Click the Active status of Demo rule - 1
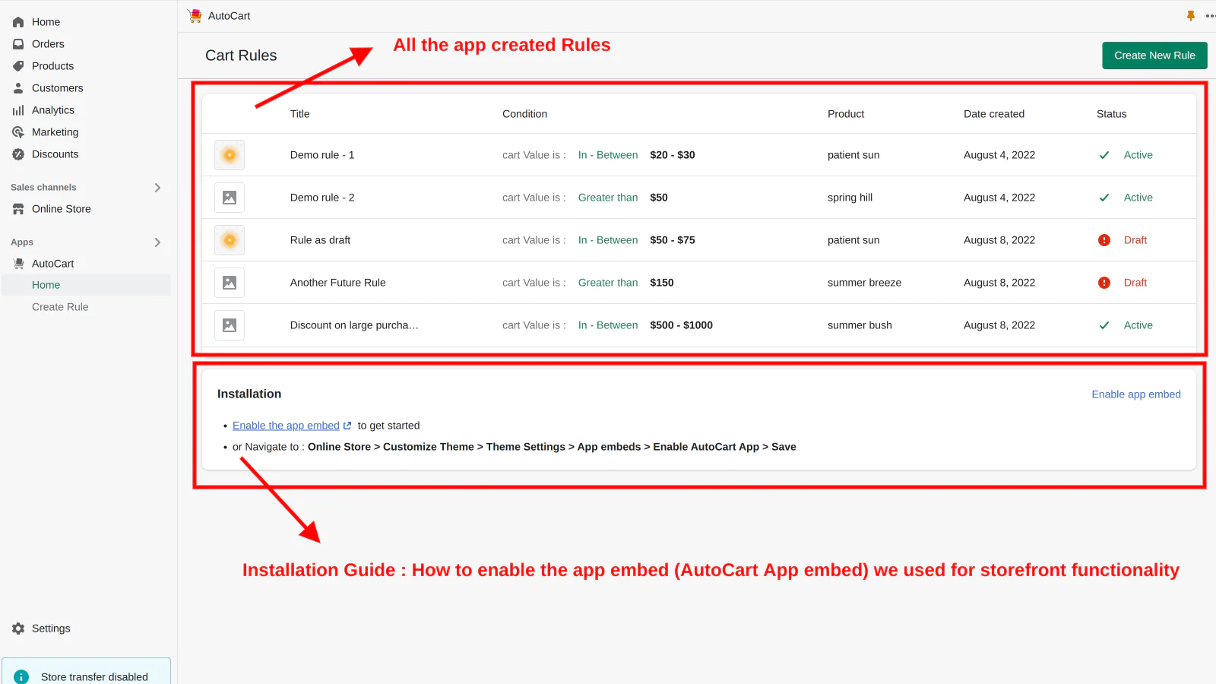 click(1138, 155)
